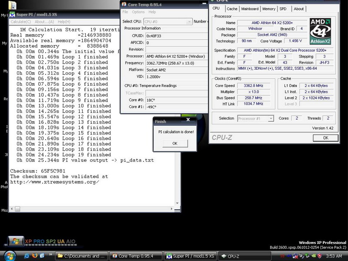This screenshot has height=261, width=348.
Task: Click the AMD Athlon X2 logo in CPU-Z
Action: pyautogui.click(x=320, y=31)
